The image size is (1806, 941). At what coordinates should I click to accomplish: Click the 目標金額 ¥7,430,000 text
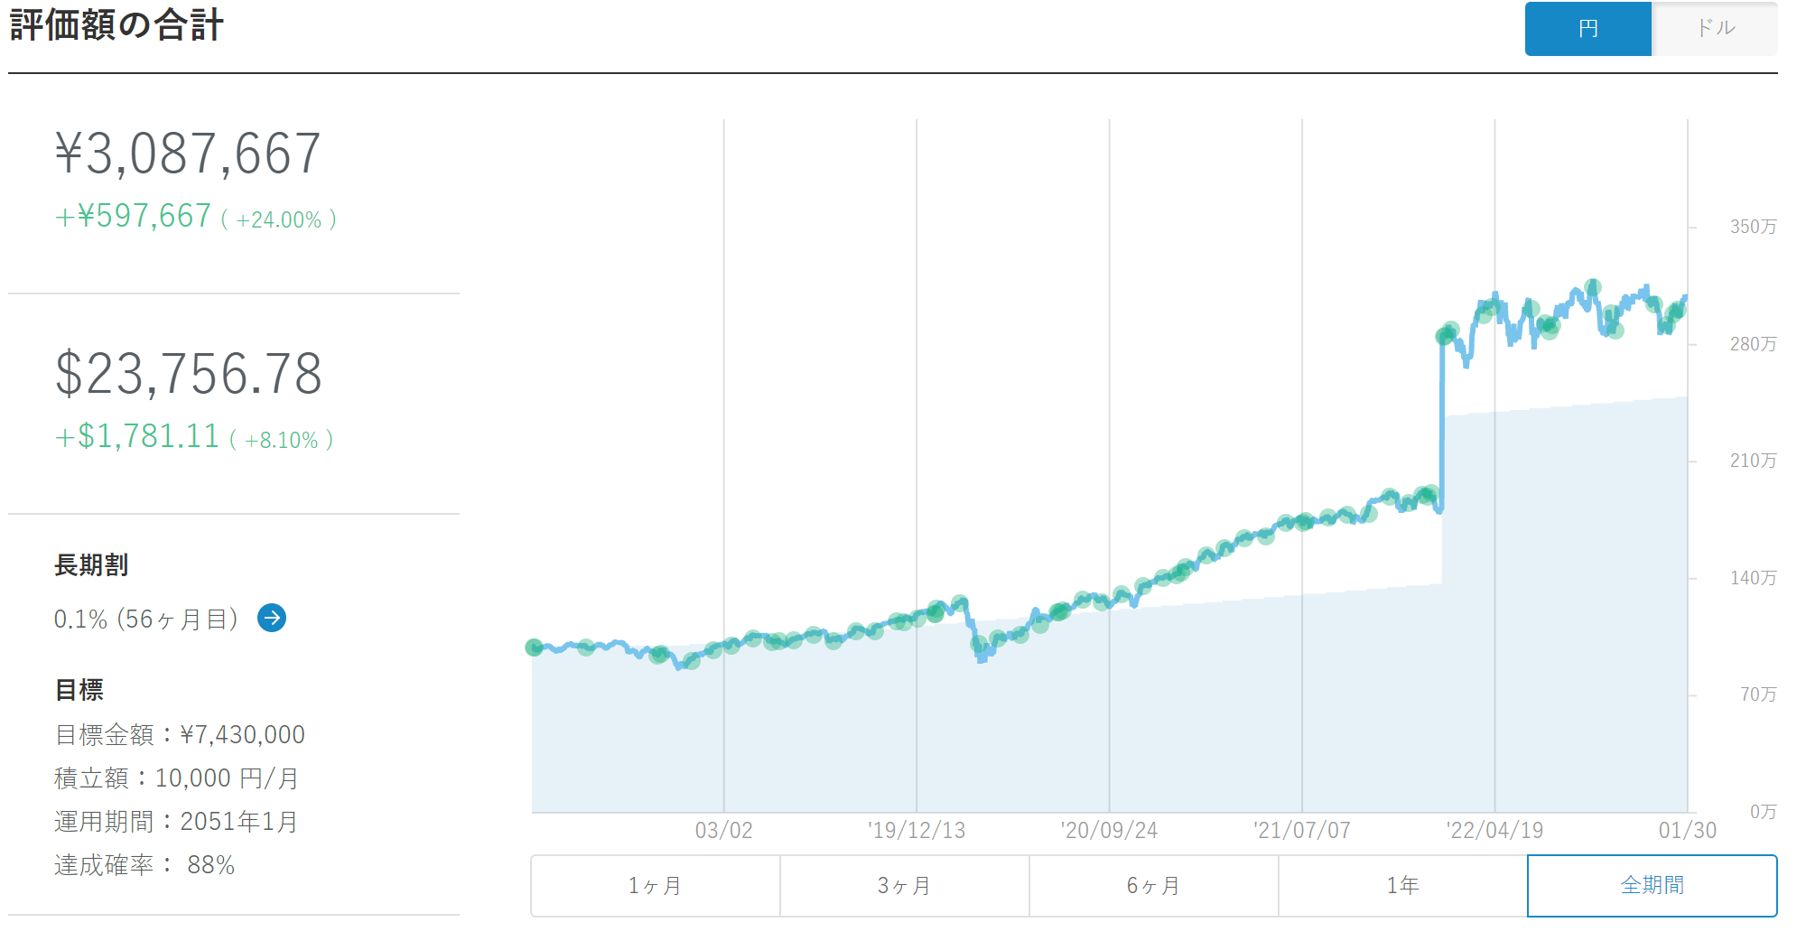coord(180,734)
